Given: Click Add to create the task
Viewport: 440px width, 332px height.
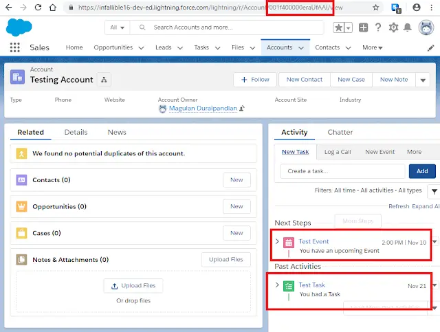Looking at the screenshot, I should [x=422, y=171].
